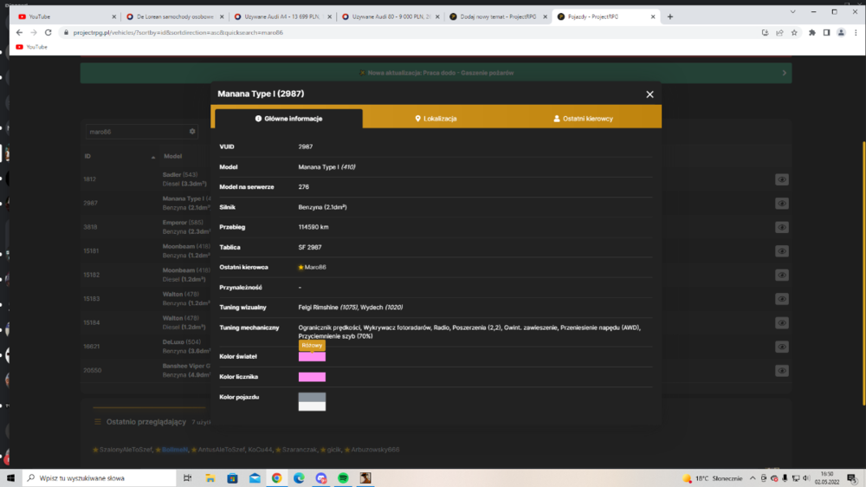Viewport: 866px width, 487px height.
Task: Open the Chrome profile avatar icon
Action: [841, 33]
